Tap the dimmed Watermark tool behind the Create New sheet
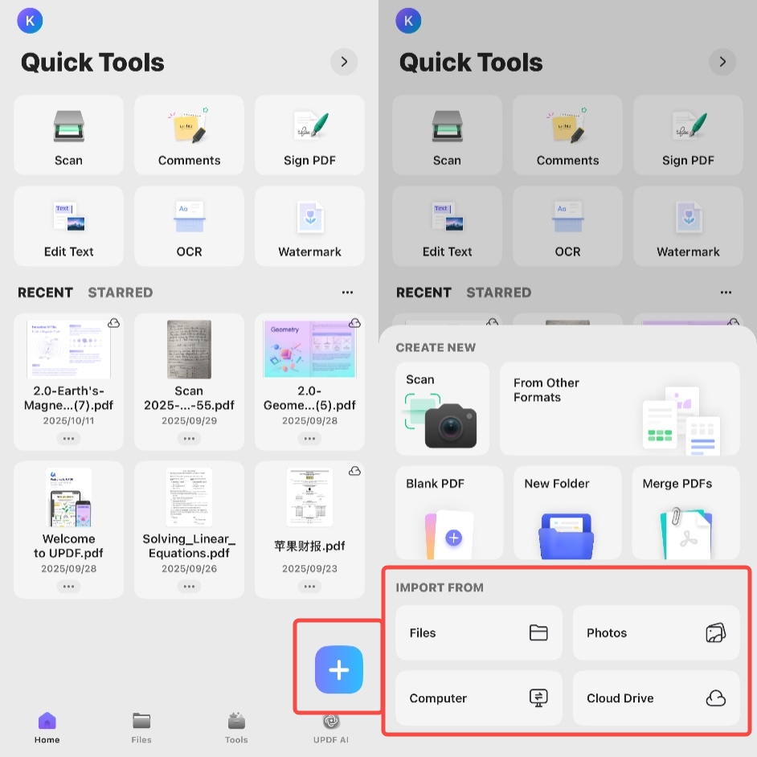The width and height of the screenshot is (757, 757). [688, 226]
